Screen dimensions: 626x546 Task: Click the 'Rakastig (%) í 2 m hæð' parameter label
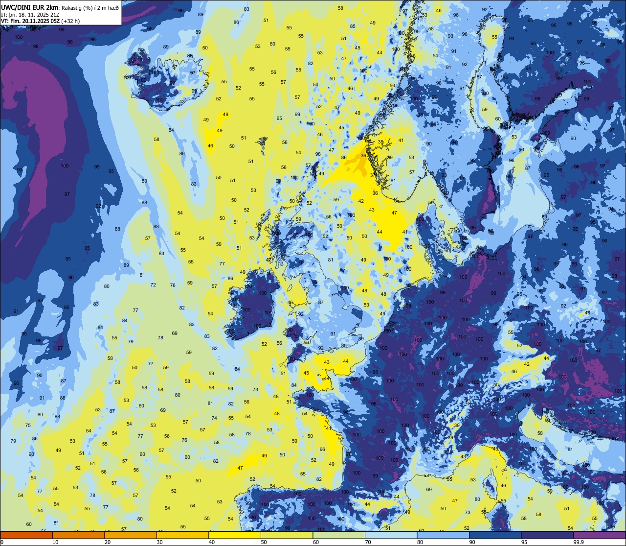pos(90,7)
